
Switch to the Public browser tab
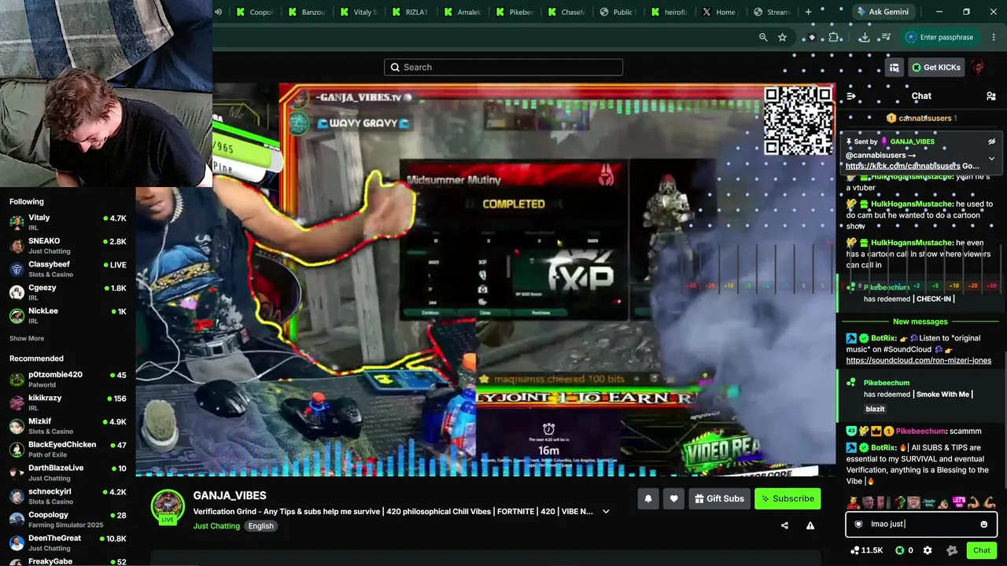click(x=617, y=12)
